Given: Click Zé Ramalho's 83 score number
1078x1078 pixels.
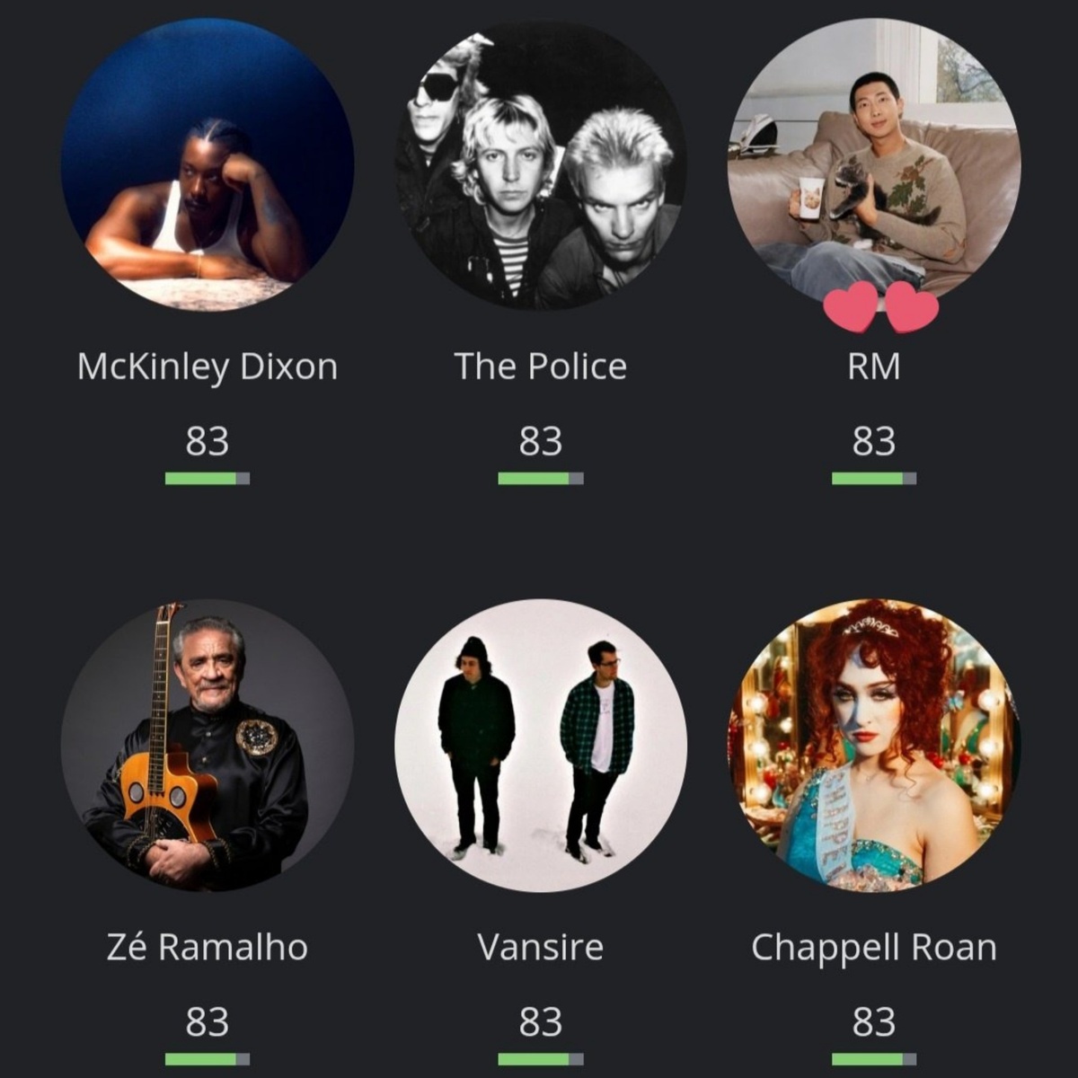Looking at the screenshot, I should pyautogui.click(x=208, y=1022).
